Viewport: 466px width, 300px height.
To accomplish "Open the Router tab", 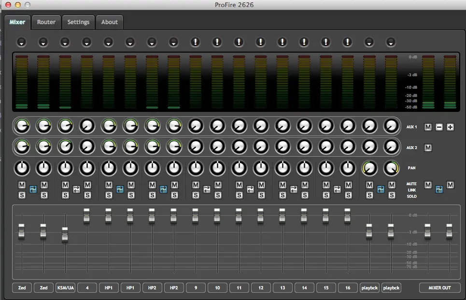I will click(46, 22).
